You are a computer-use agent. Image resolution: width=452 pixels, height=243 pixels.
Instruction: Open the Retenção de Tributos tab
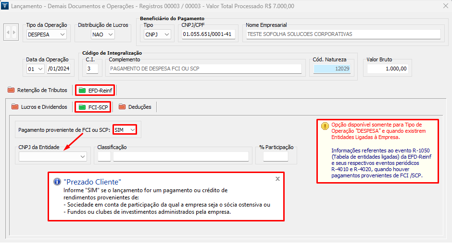point(38,90)
